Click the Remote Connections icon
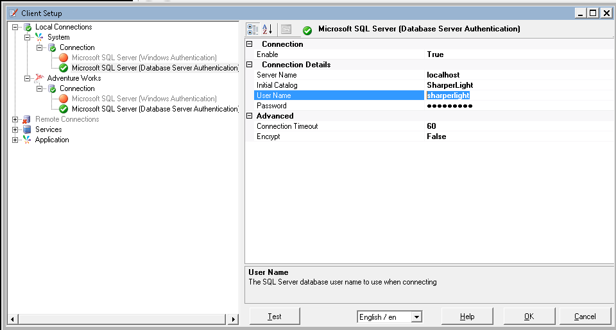The height and width of the screenshot is (330, 616). pos(27,119)
